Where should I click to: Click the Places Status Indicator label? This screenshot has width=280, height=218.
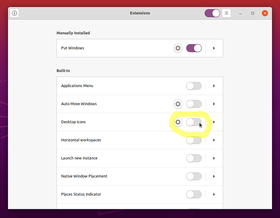click(81, 194)
